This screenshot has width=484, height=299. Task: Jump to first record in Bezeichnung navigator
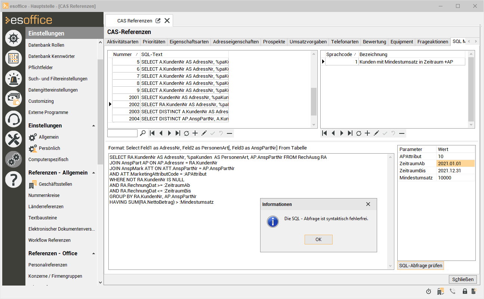point(324,133)
